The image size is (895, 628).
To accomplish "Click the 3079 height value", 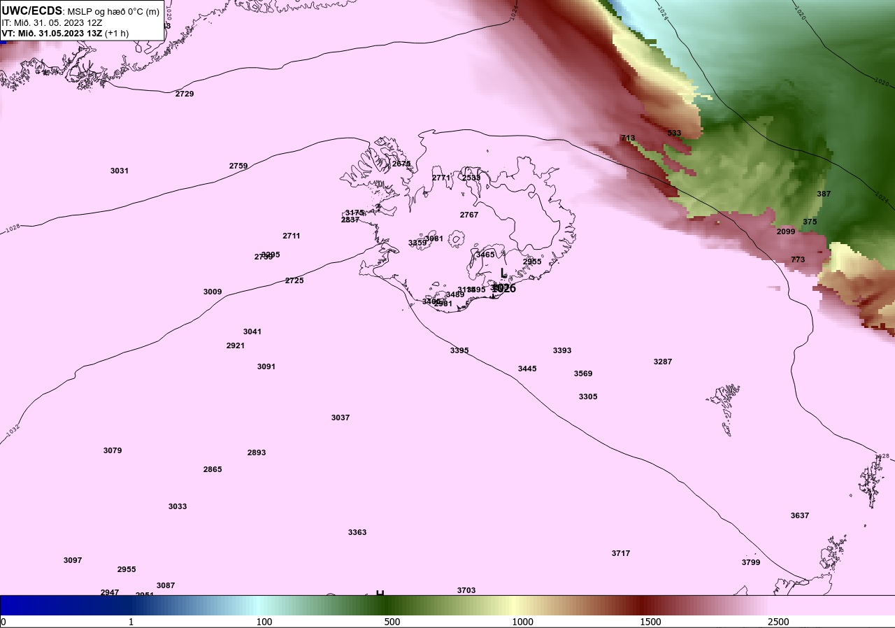I will [x=113, y=450].
